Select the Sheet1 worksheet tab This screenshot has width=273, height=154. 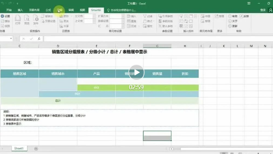19,148
